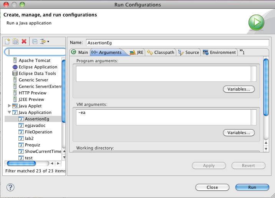Screen dimensions: 275x198
Task: Show hidden tabs via the chevron overflow
Action: click(242, 52)
